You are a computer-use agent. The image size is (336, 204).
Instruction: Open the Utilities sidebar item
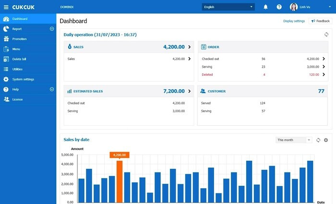(17, 69)
